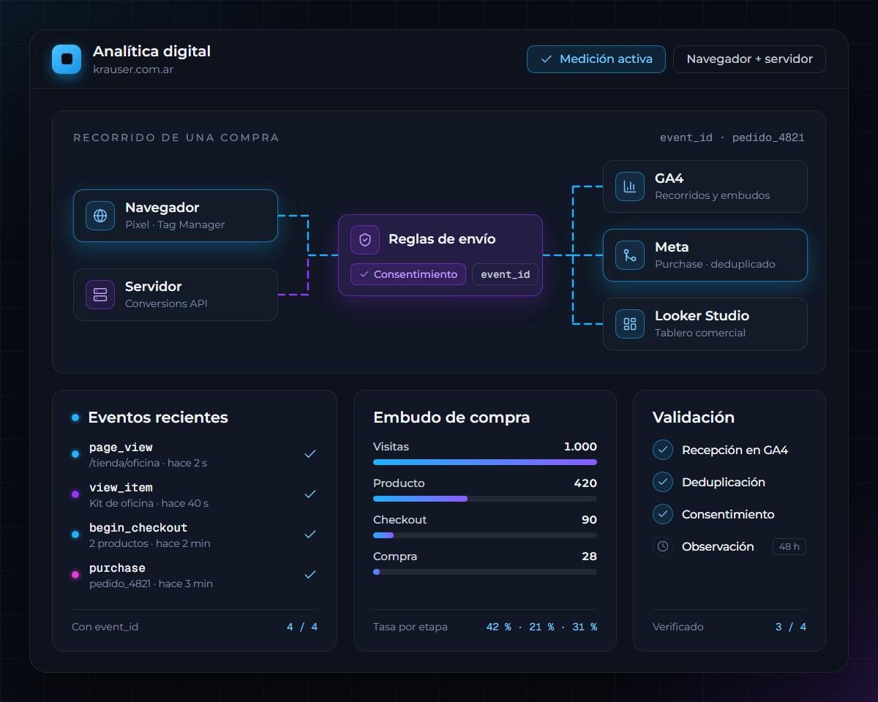Screen dimensions: 878x702
Task: Click the Tasa por etapa label
Action: [410, 627]
